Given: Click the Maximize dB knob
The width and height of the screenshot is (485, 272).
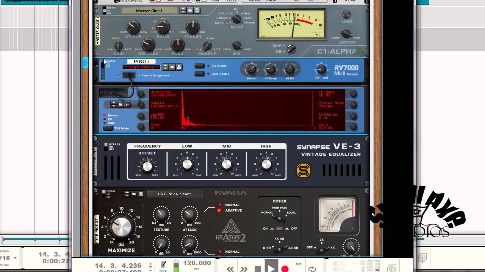Looking at the screenshot, I should click(121, 227).
